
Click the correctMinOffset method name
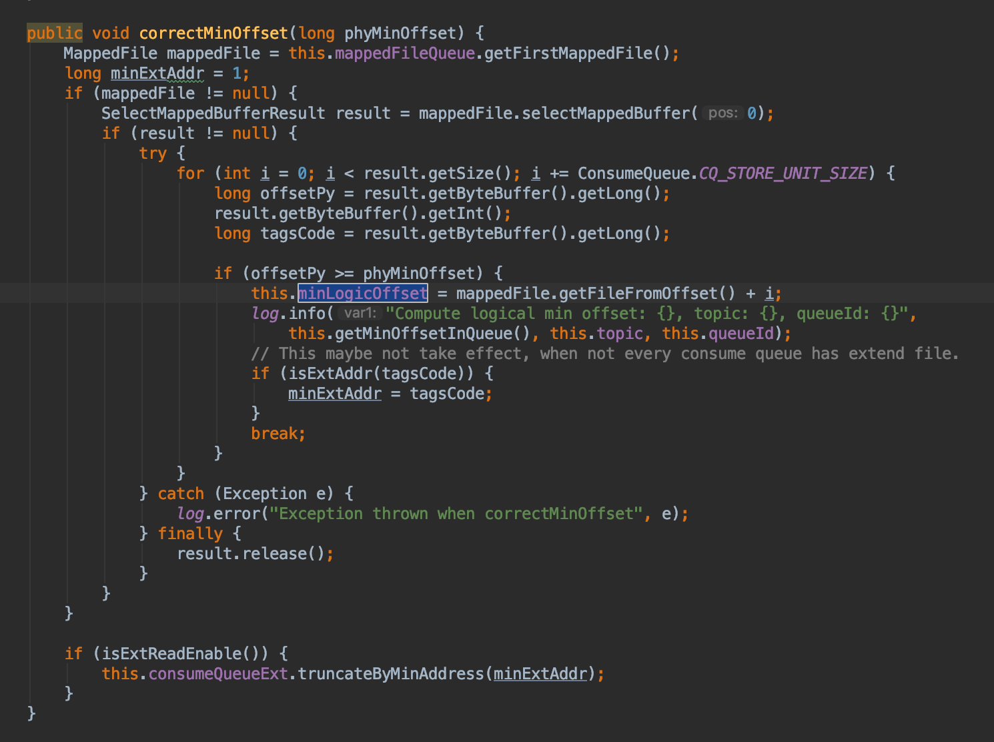213,33
